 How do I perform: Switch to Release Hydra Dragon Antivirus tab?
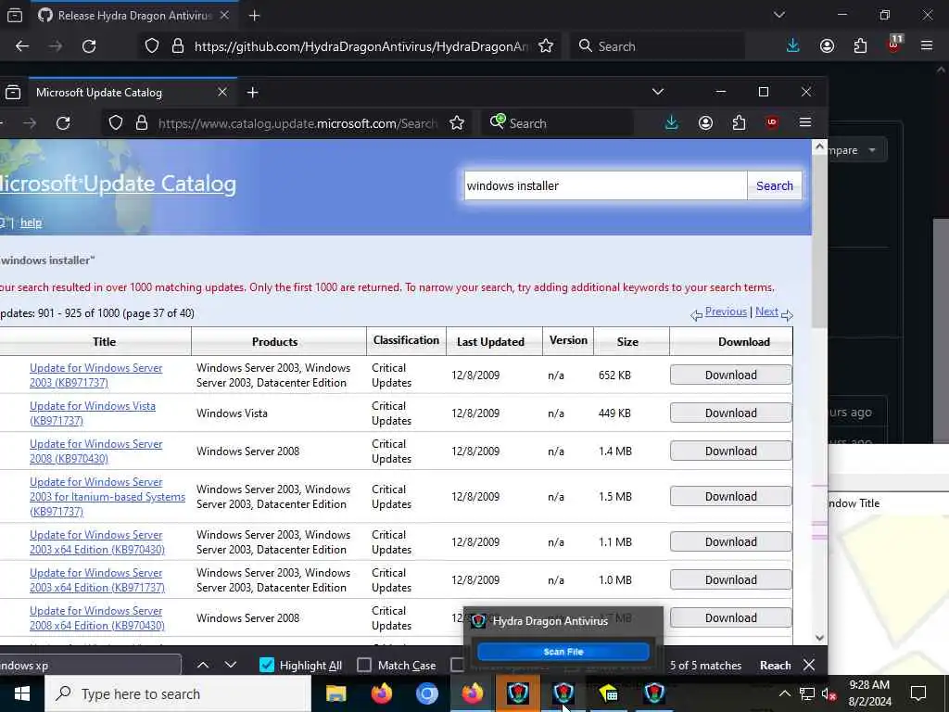click(133, 16)
